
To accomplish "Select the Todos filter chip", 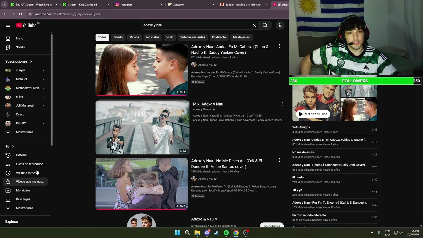I will 102,37.
